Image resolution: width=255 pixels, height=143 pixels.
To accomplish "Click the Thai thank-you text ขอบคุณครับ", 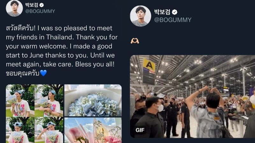I will tap(23, 73).
